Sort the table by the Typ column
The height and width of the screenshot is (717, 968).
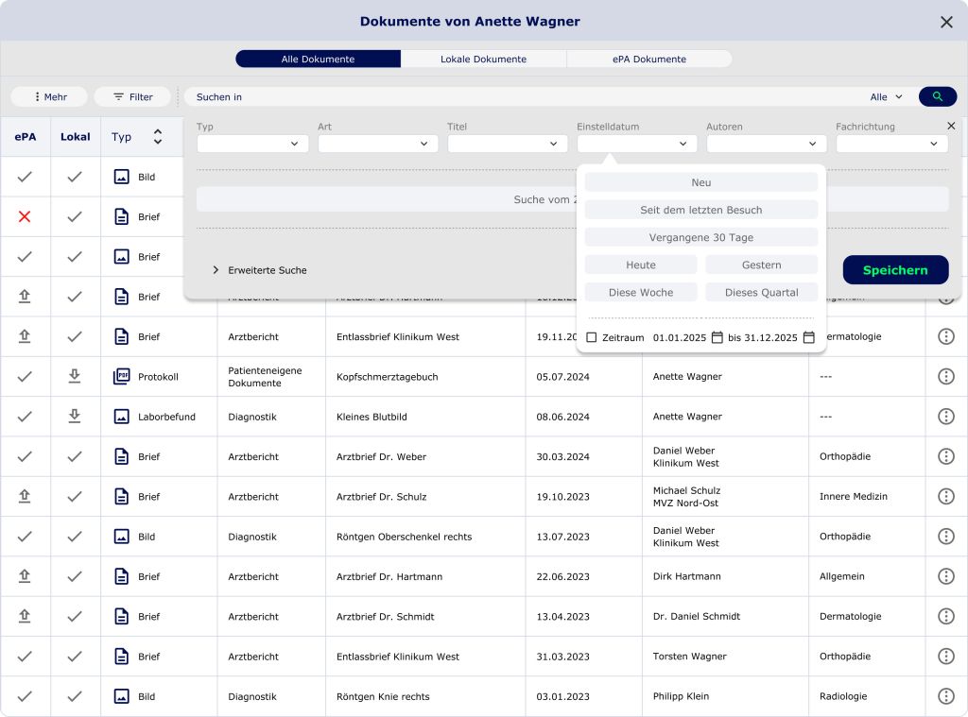(157, 137)
